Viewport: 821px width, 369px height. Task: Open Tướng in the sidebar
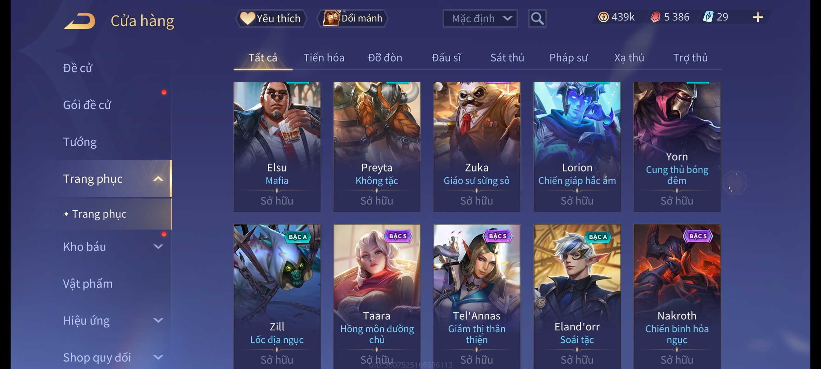click(x=80, y=142)
